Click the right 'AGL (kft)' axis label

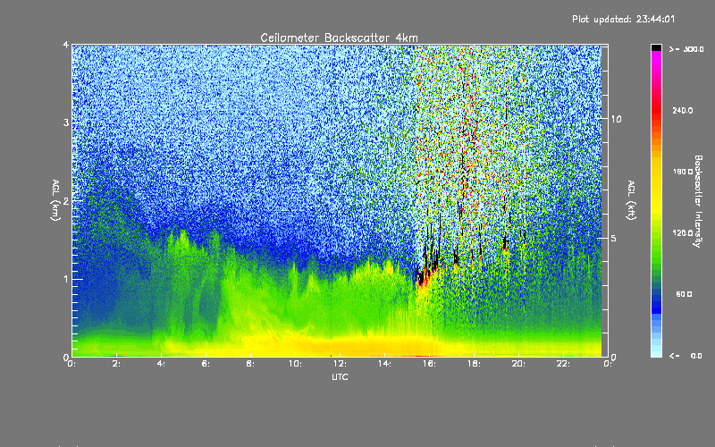[632, 200]
